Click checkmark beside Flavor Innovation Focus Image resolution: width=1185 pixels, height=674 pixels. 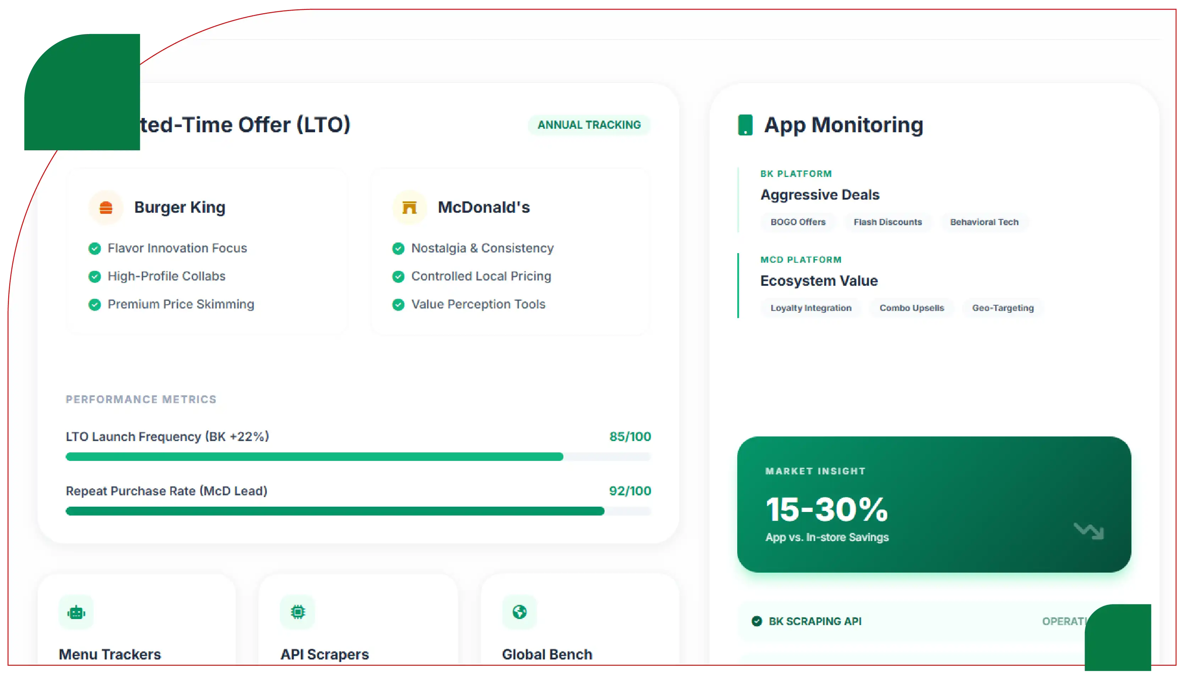(94, 249)
